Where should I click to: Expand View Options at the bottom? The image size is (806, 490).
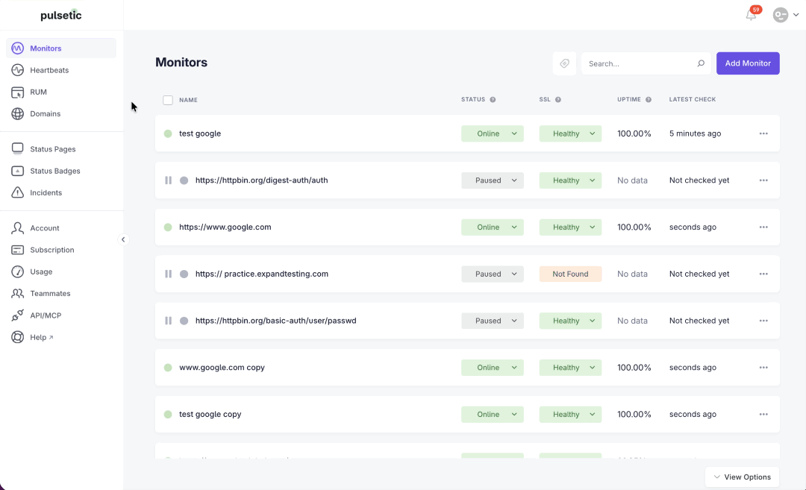click(742, 477)
